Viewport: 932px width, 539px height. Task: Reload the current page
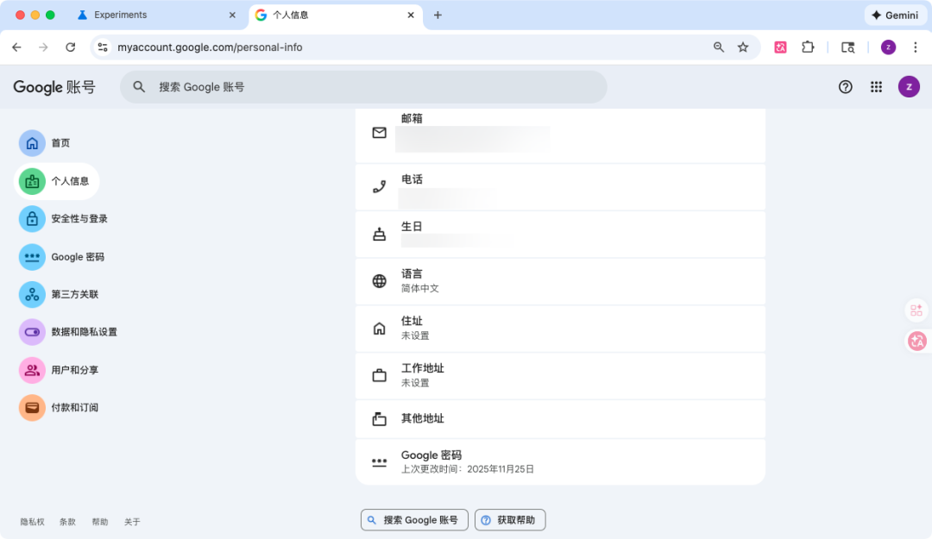pyautogui.click(x=70, y=47)
